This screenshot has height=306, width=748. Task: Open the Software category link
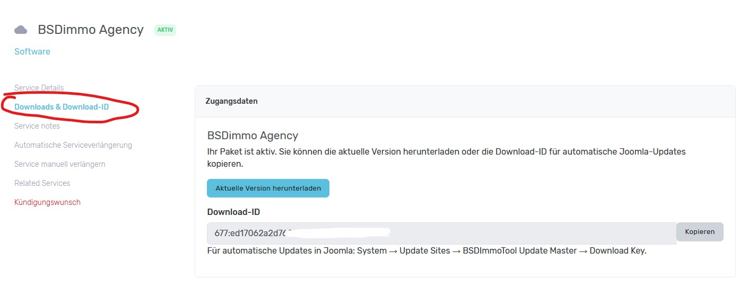32,51
